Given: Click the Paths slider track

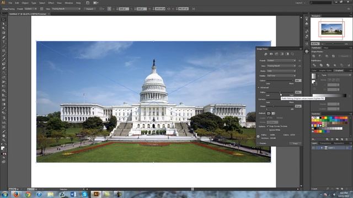Looking at the screenshot, I should [280, 92].
